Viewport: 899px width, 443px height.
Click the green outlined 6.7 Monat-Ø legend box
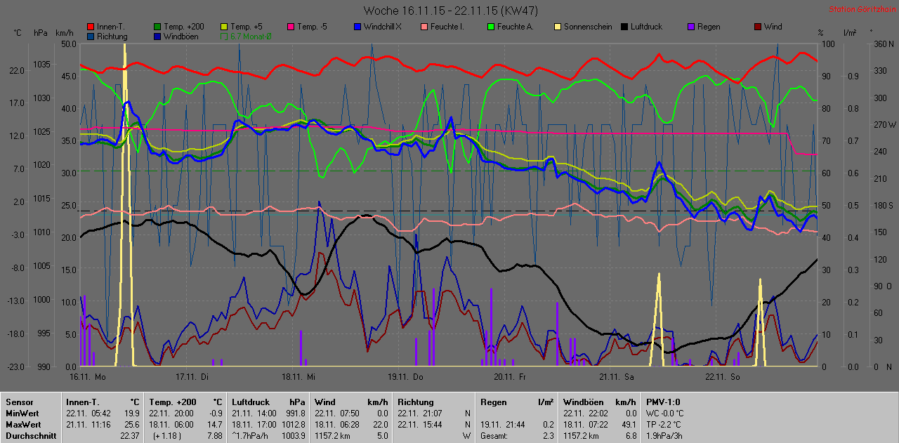[225, 36]
